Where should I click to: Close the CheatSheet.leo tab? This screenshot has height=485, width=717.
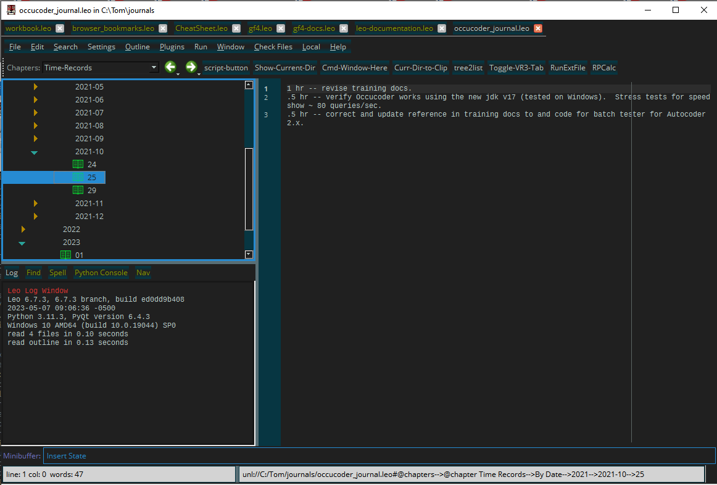(236, 28)
